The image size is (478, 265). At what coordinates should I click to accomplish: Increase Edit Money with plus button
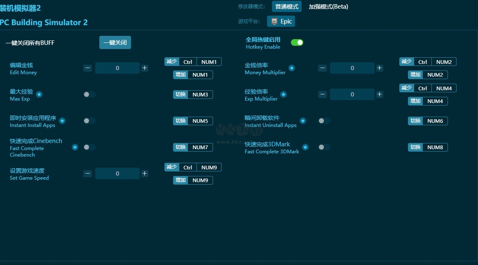point(145,68)
